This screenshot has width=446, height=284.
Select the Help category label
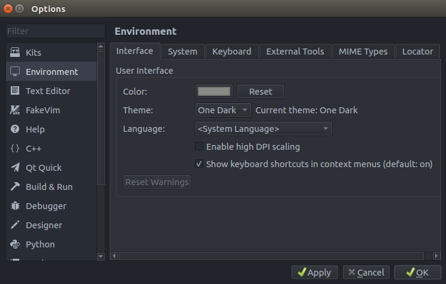[x=35, y=129]
